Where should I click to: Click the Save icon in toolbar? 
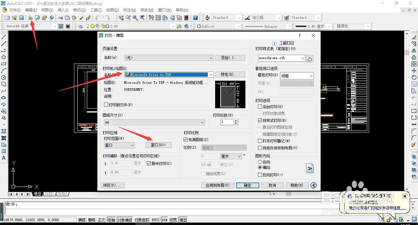21,18
